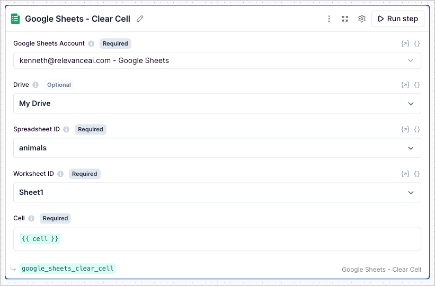The width and height of the screenshot is (435, 286).
Task: Open Google Sheets Account dropdown
Action: tap(217, 60)
